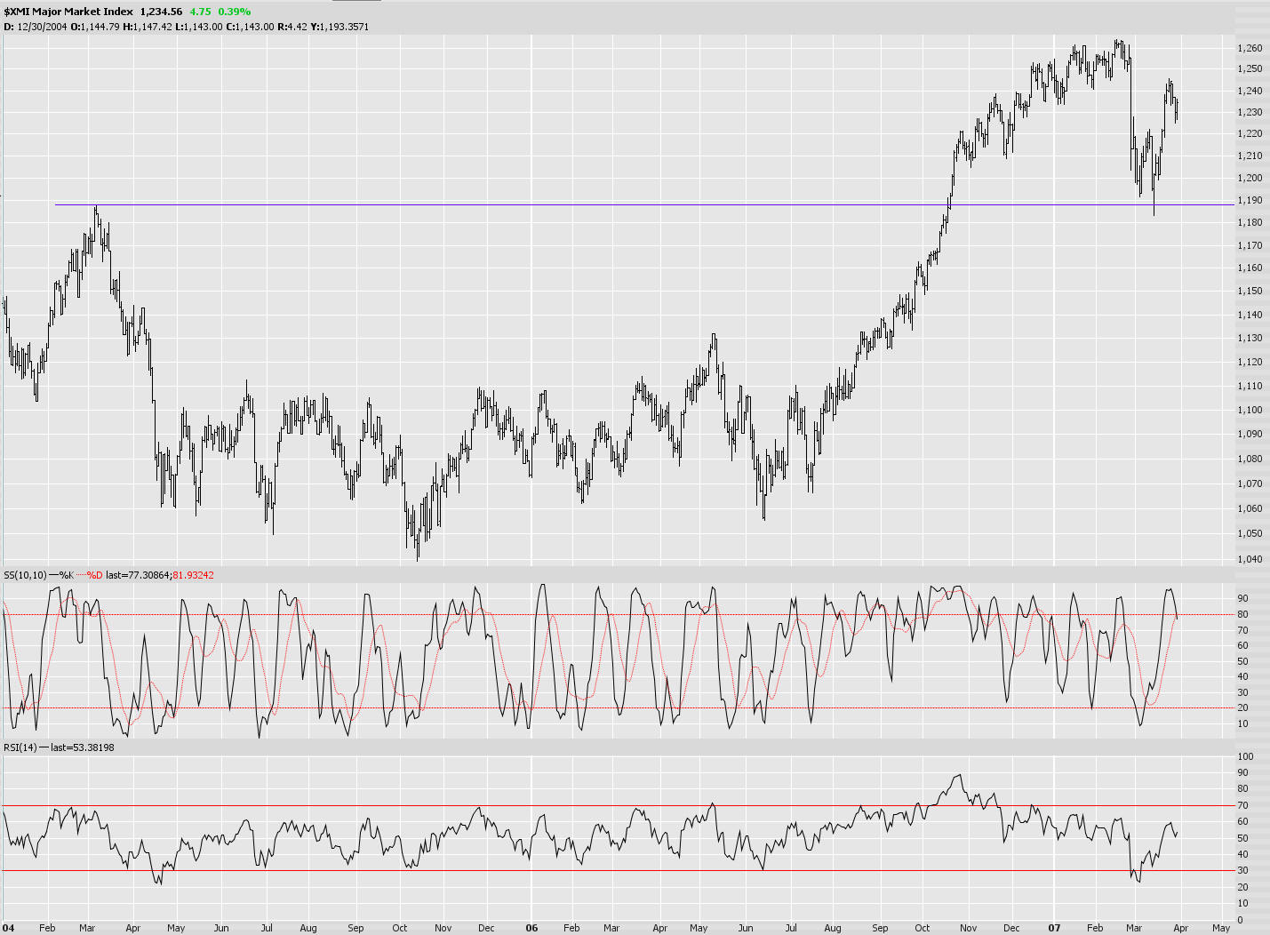
Task: Click the low value L:1,143.00
Action: [x=198, y=27]
